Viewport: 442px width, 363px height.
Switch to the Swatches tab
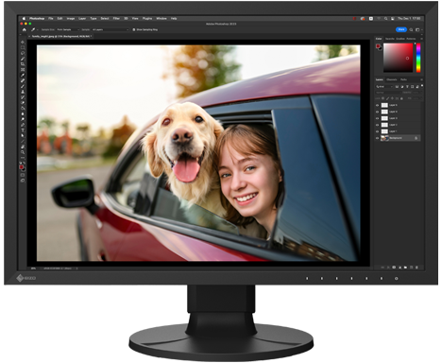[x=390, y=39]
